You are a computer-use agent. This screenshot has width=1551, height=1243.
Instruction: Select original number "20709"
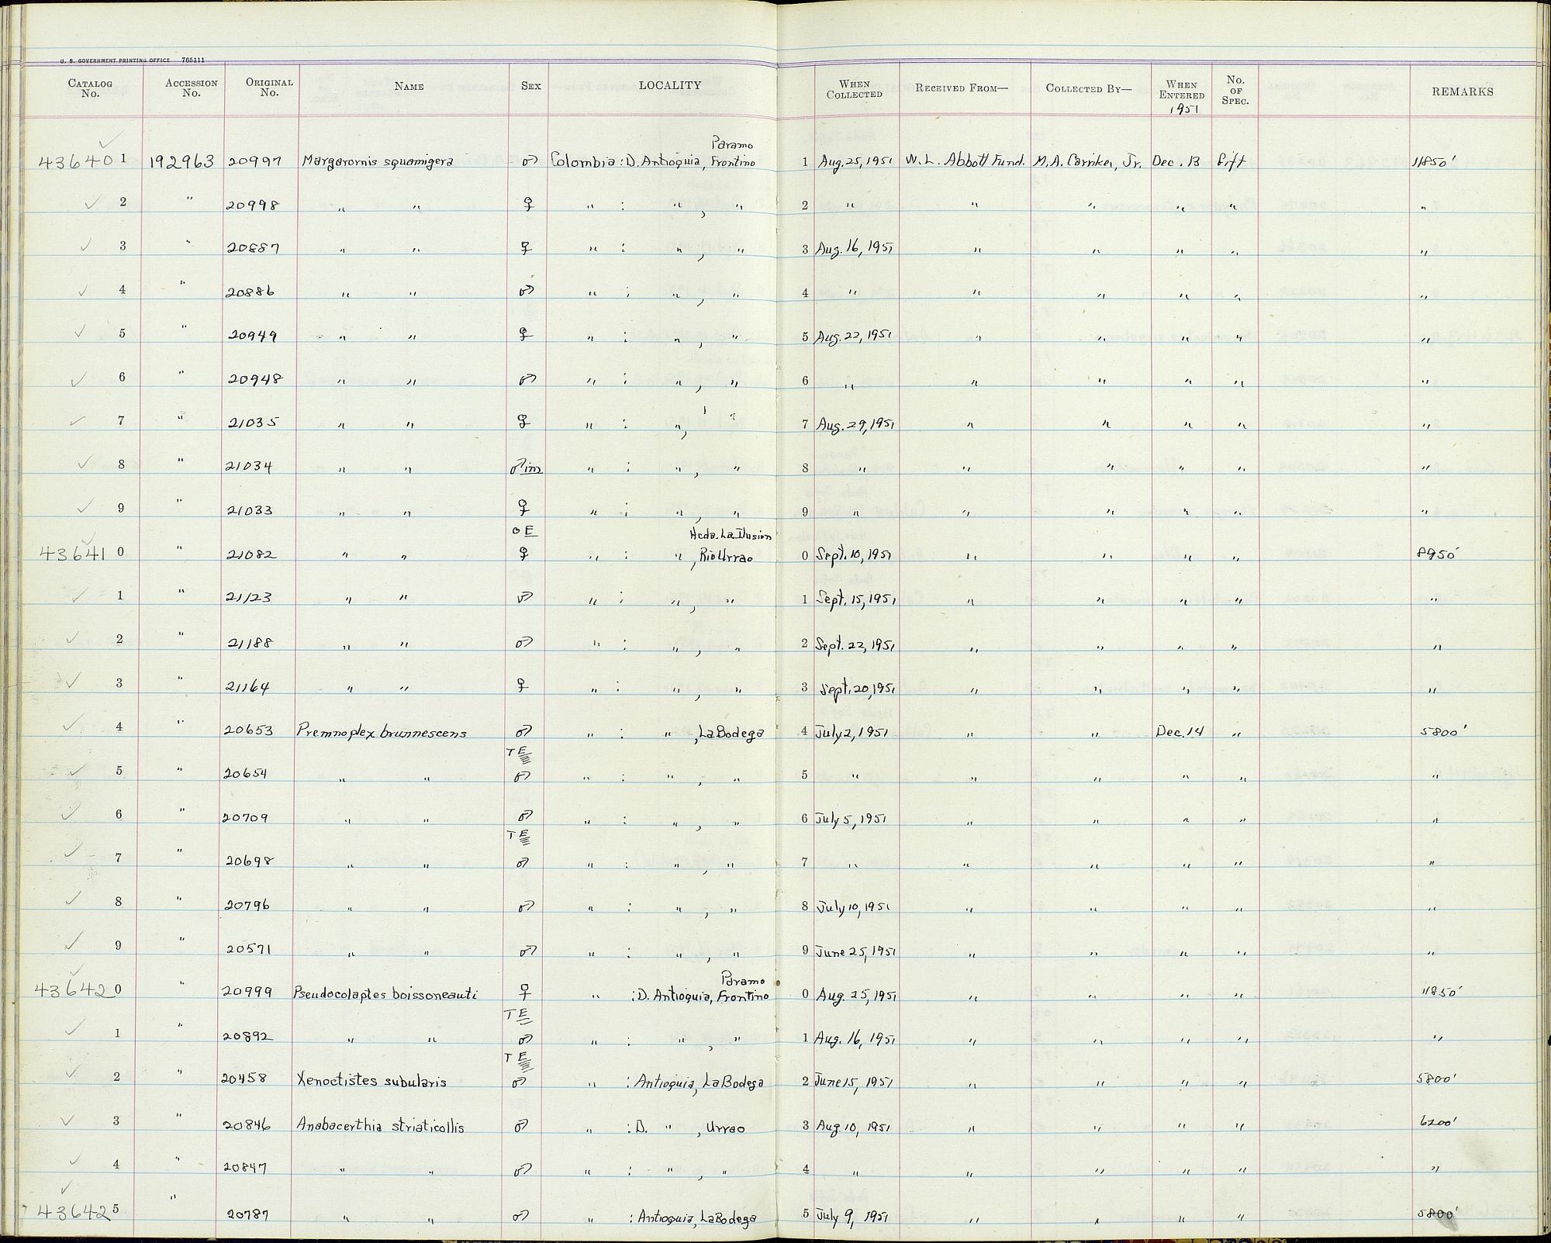[x=246, y=817]
